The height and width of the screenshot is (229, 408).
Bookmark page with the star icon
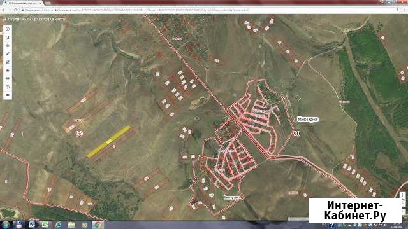point(397,10)
